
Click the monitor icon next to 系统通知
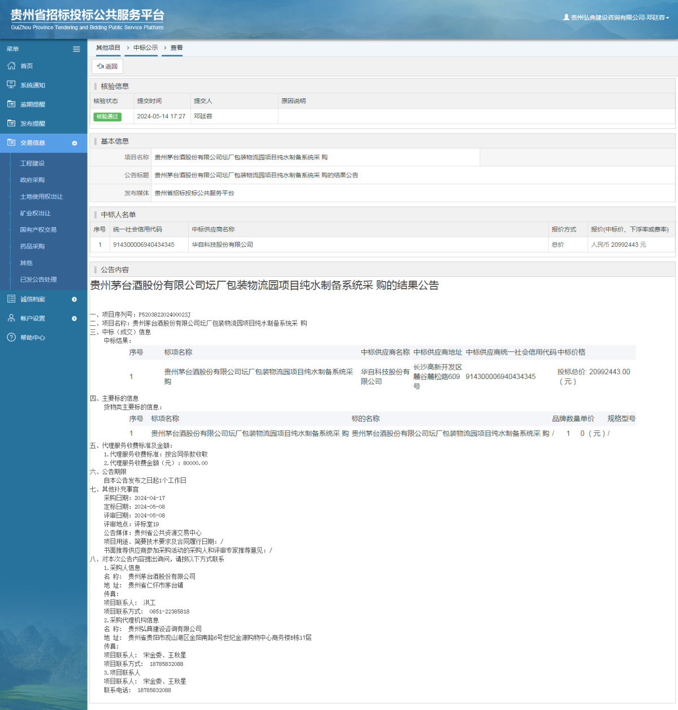click(11, 85)
